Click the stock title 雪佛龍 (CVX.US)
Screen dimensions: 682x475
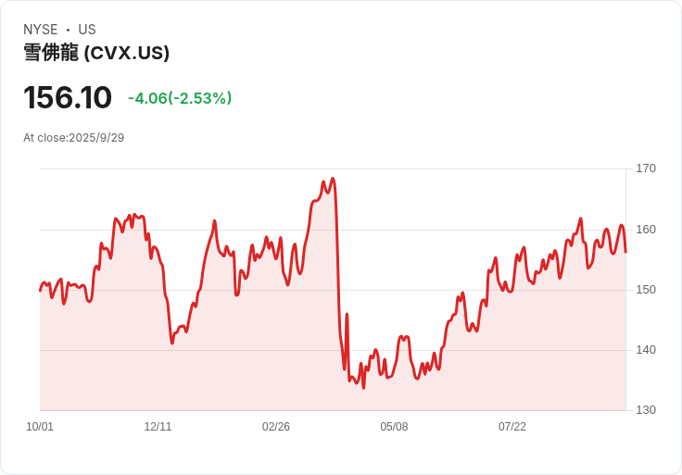pos(96,53)
